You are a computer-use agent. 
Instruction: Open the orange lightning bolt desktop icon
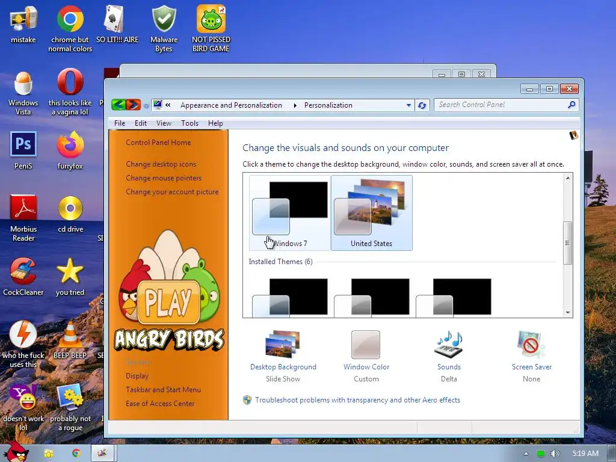[23, 345]
